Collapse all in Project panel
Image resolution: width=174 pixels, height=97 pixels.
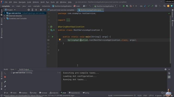click(36, 10)
